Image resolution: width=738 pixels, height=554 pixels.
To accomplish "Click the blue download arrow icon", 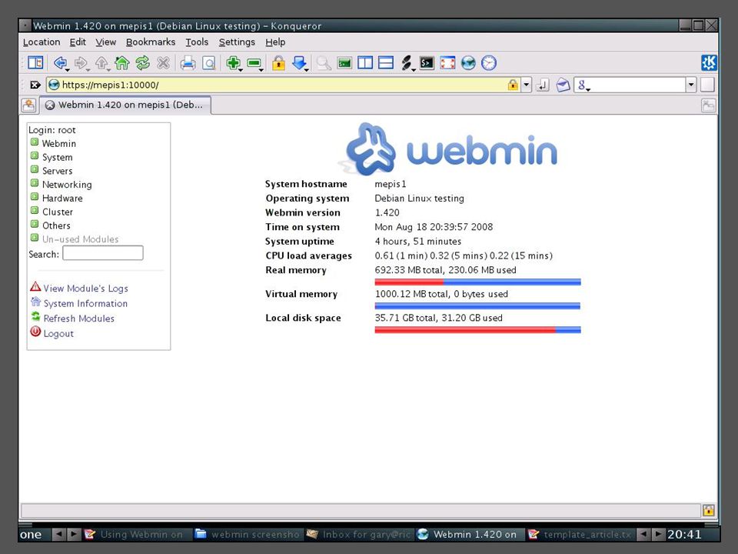I will (299, 62).
